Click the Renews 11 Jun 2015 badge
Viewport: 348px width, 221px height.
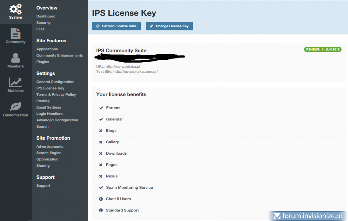322,50
